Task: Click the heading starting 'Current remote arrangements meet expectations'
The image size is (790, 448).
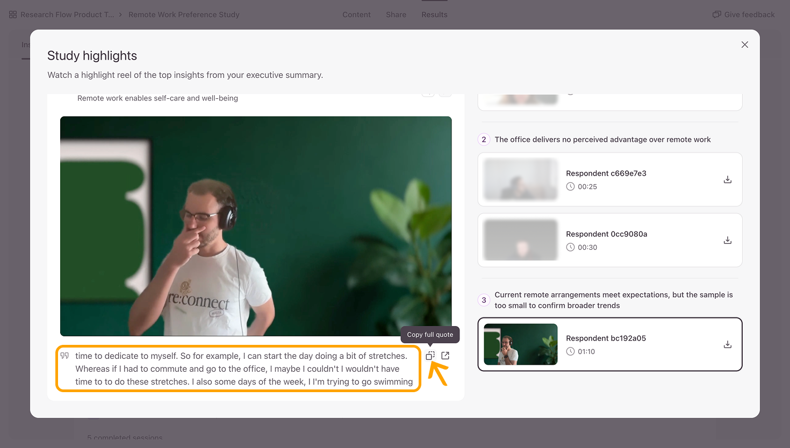Action: click(x=614, y=300)
